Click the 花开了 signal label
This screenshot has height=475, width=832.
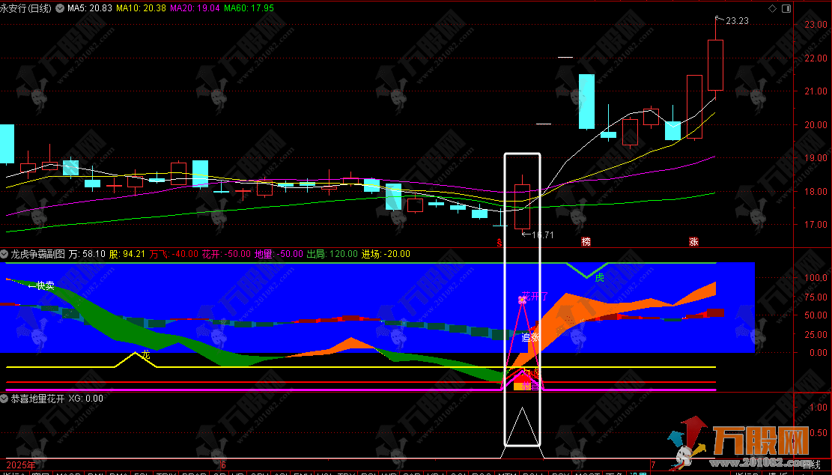click(x=535, y=296)
